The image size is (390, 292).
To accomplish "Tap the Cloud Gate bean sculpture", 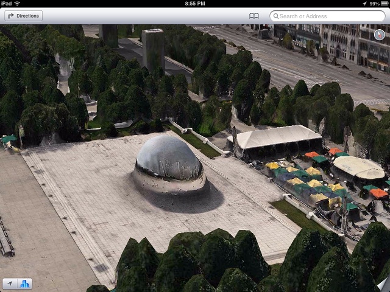I will pos(169,159).
